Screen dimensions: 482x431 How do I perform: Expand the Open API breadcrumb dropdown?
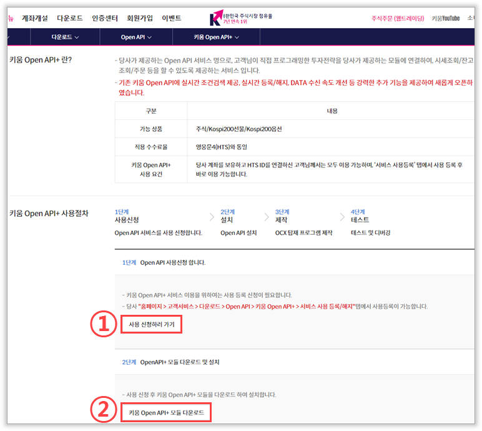pos(136,37)
